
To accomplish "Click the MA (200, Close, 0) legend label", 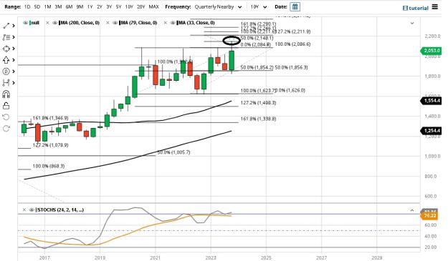I will point(80,23).
